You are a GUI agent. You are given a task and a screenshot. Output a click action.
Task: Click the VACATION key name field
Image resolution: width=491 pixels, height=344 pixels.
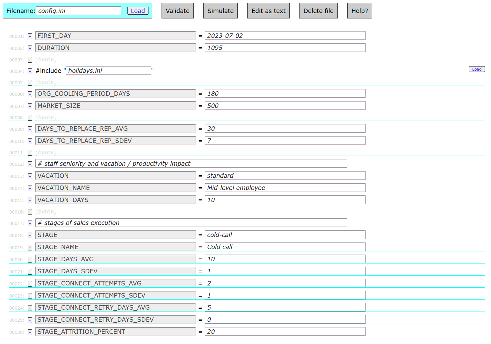click(116, 176)
